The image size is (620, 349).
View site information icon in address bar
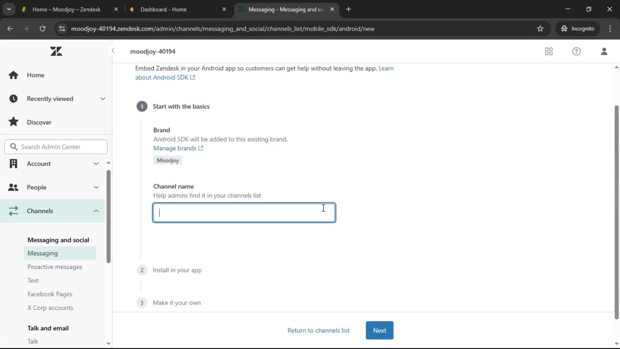point(62,28)
